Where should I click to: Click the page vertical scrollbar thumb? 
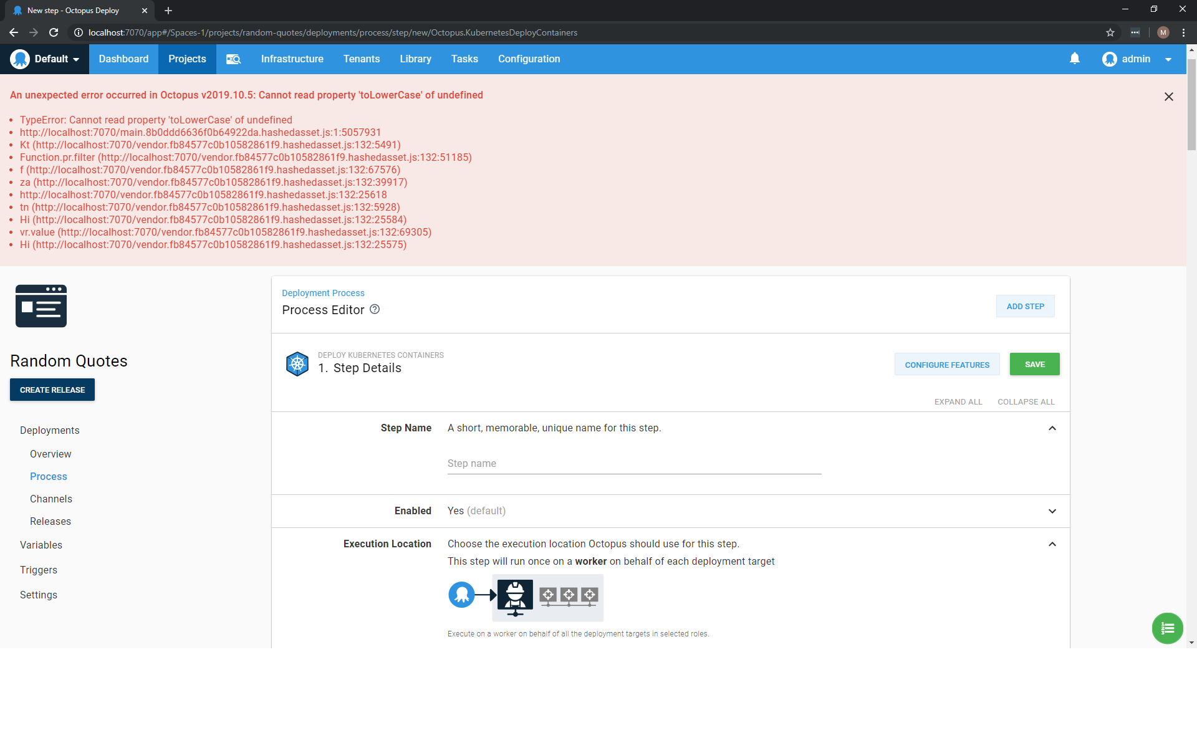click(1191, 105)
